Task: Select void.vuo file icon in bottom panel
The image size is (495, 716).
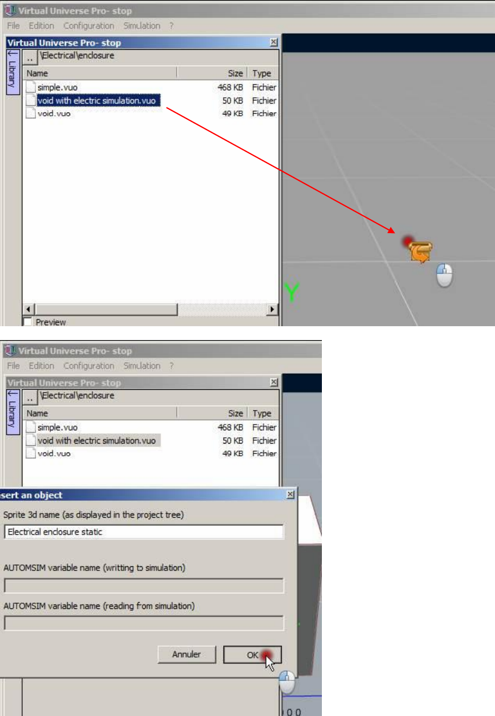Action: coord(31,453)
